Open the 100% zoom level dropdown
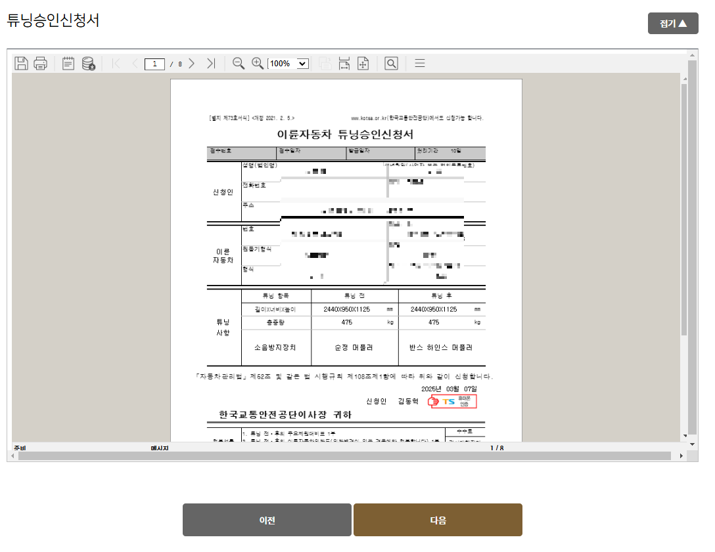The image size is (715, 552). pyautogui.click(x=288, y=64)
